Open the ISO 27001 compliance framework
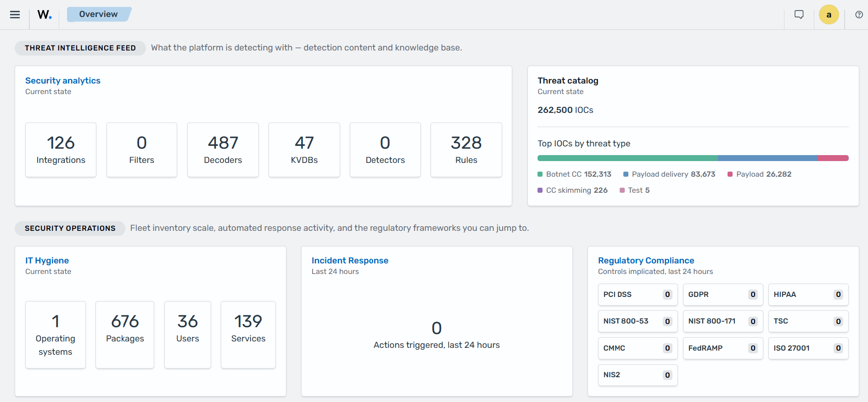Viewport: 868px width, 402px height. click(808, 348)
